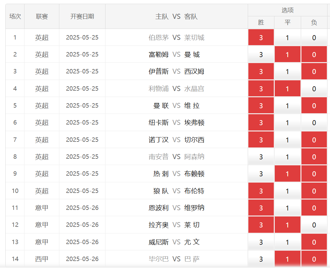
Task: Enable draw option 1 for 曼联 VS 维拉
Action: [288, 106]
